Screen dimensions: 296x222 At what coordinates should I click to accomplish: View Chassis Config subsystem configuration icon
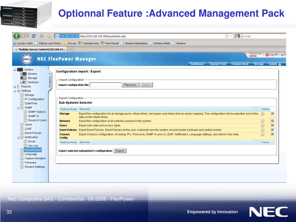coord(262,134)
